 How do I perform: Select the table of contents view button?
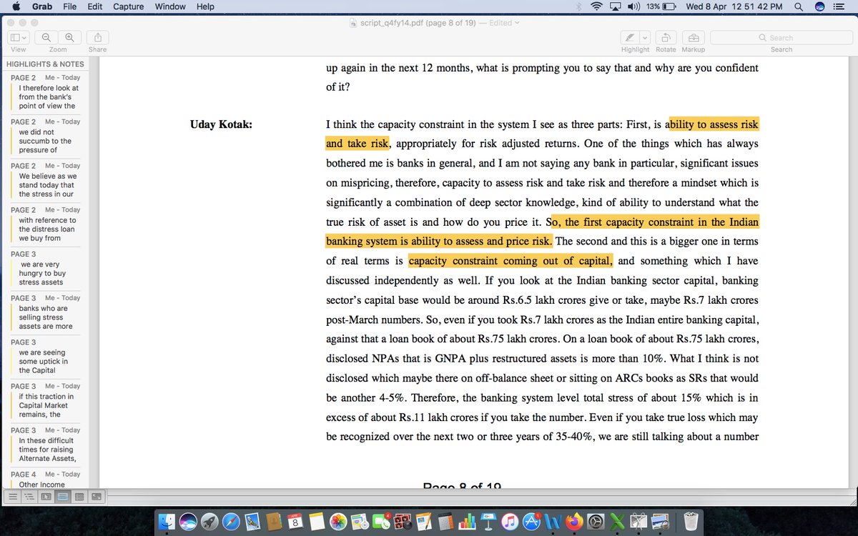29,496
